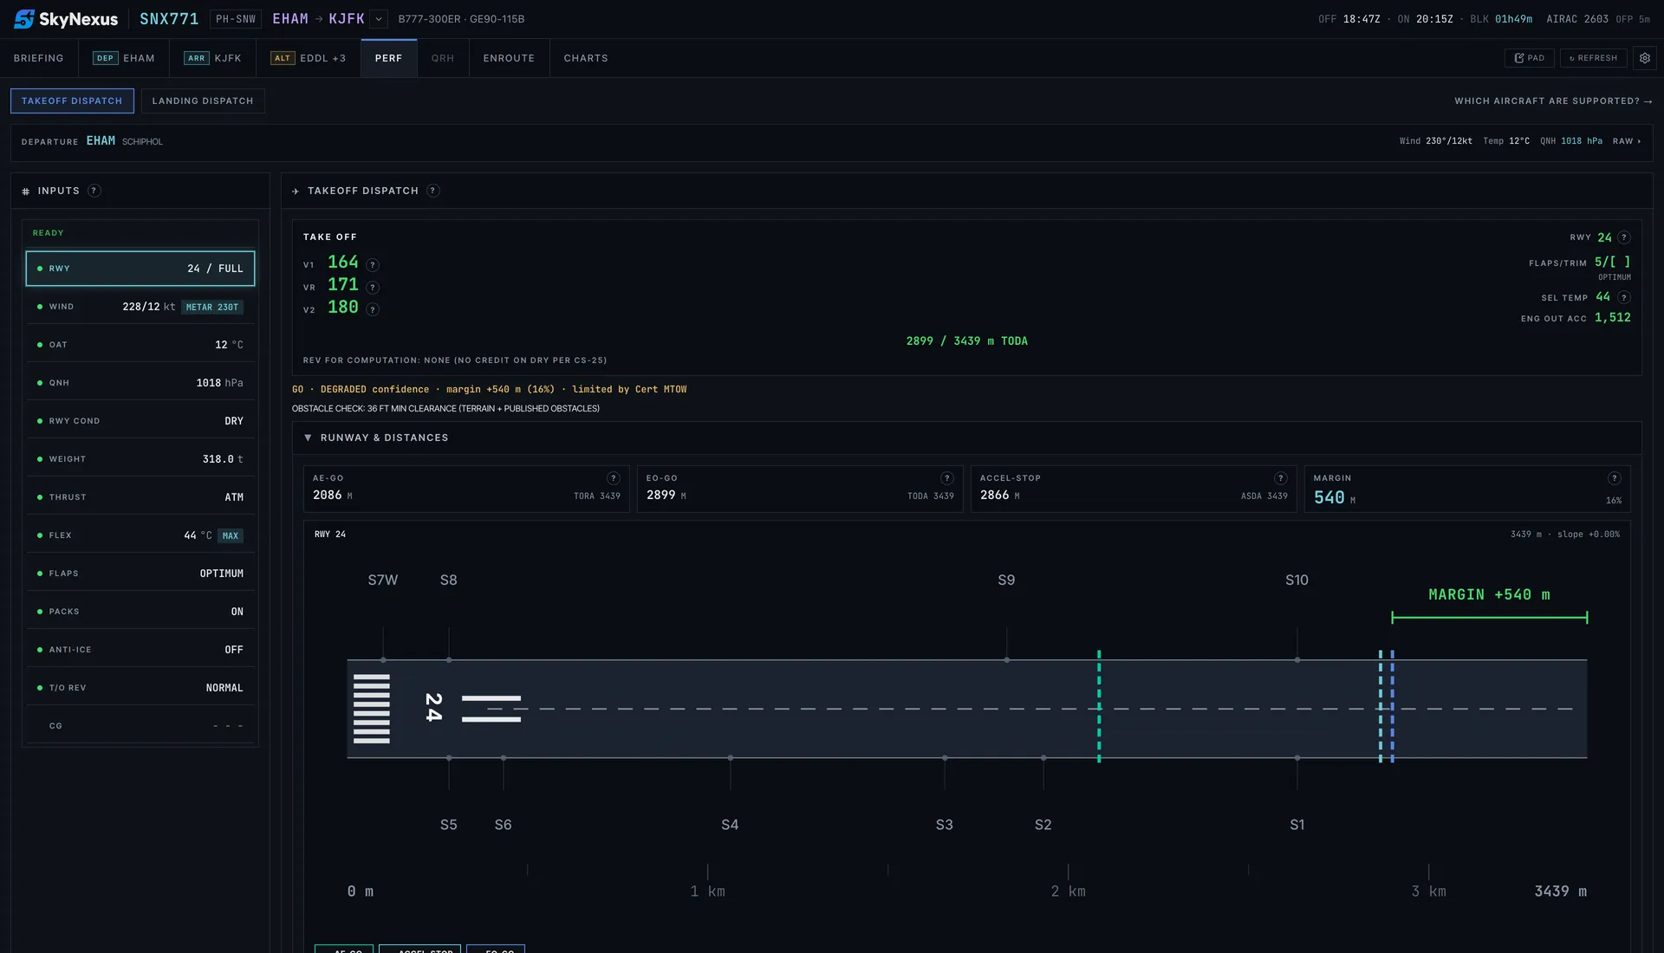Open ACCEL-STOP card help icon
Screen dimensions: 1664x953
pos(1281,478)
